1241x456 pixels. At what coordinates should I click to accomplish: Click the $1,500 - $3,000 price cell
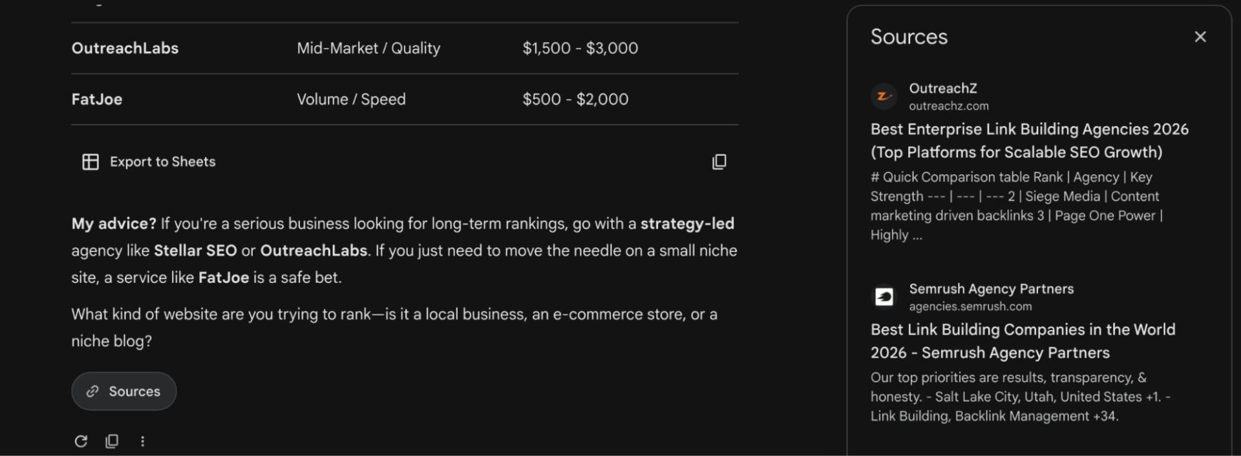pyautogui.click(x=580, y=48)
